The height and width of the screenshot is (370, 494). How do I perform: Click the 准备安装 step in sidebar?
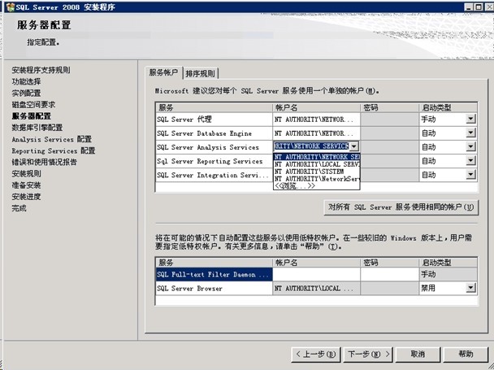click(27, 185)
